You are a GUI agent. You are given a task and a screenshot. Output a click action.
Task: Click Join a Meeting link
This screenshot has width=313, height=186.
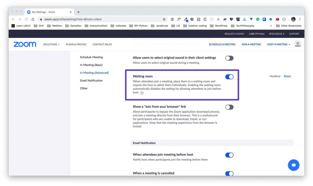click(251, 44)
